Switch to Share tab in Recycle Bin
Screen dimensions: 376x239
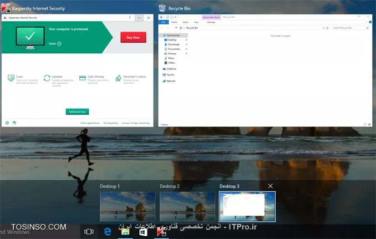185,22
